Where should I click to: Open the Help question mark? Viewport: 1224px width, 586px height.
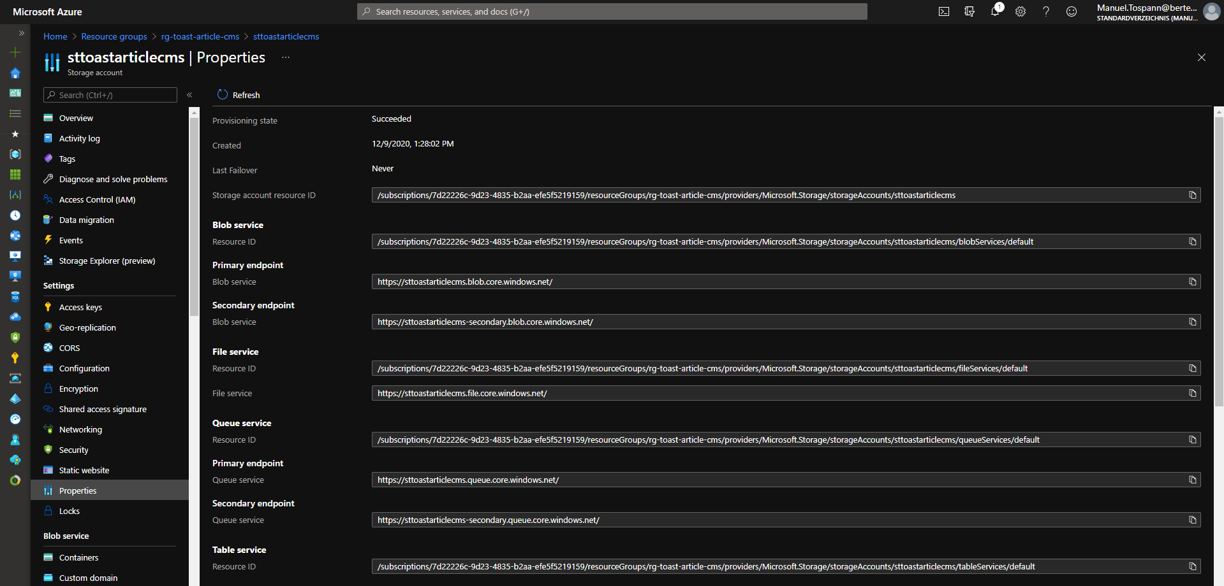1046,11
